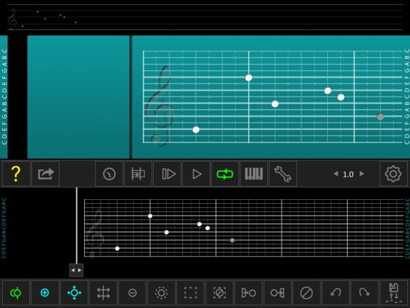
Task: Click the dashed-square deselect icon
Action: click(x=219, y=292)
